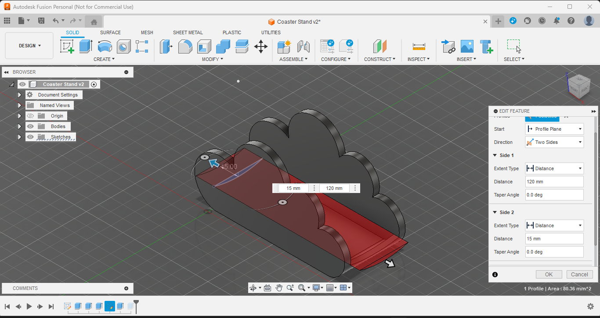Select the Combine tool

tap(223, 46)
